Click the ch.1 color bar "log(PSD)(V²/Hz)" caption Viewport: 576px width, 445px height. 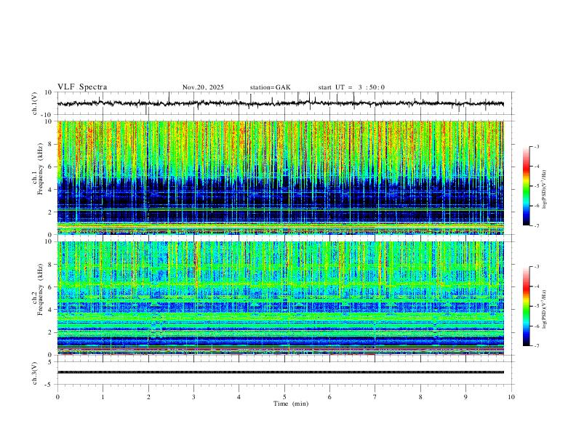coord(544,190)
